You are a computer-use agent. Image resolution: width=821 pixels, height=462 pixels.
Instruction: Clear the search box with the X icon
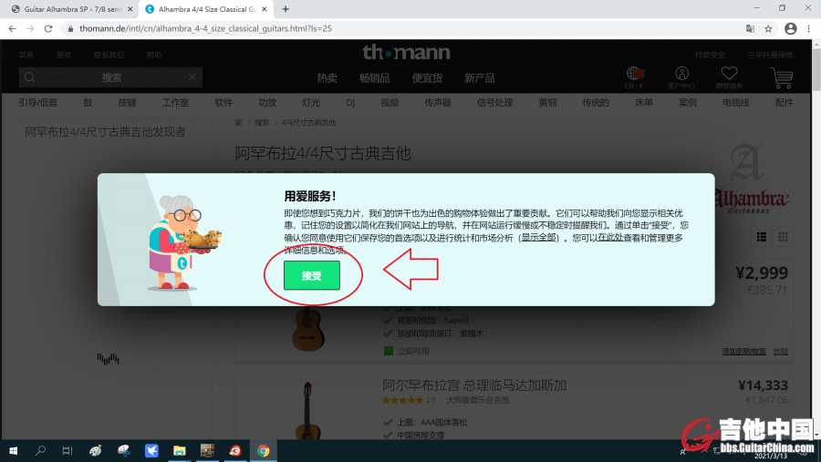[192, 77]
